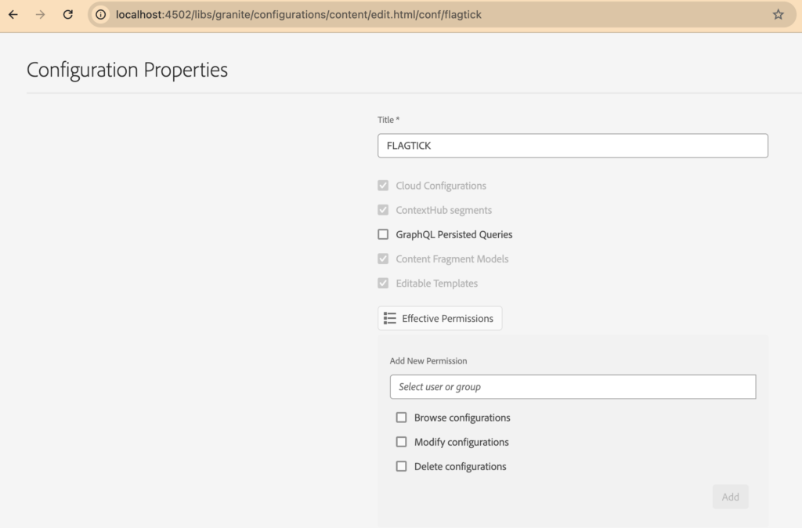View site information for localhost
The image size is (802, 528).
point(101,14)
